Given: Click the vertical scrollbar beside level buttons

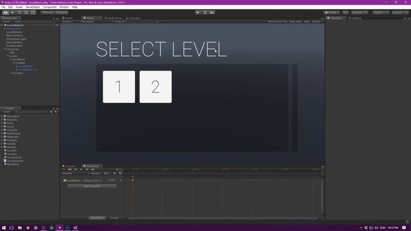Looking at the screenshot, I should coord(295,108).
